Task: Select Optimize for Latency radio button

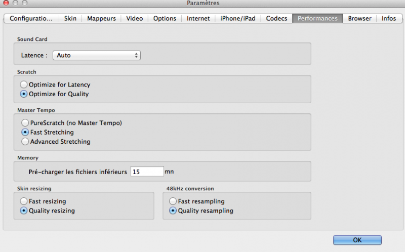Action: pyautogui.click(x=24, y=85)
